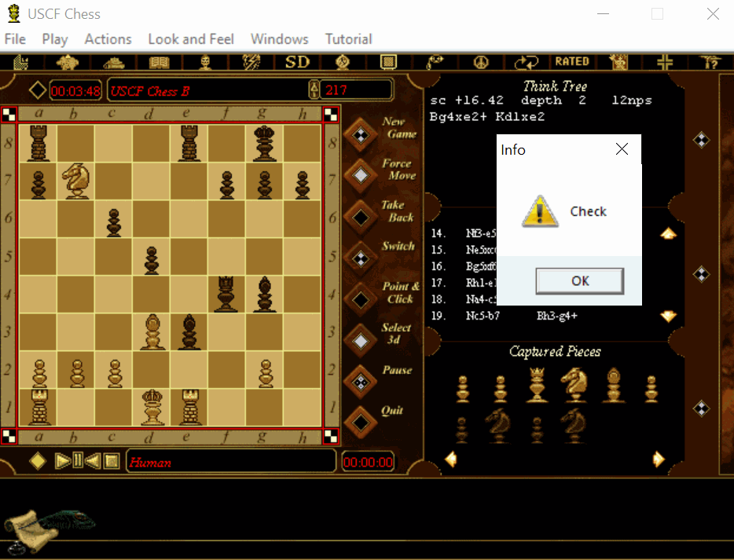
Task: Click the Switch diamond button
Action: pyautogui.click(x=361, y=258)
